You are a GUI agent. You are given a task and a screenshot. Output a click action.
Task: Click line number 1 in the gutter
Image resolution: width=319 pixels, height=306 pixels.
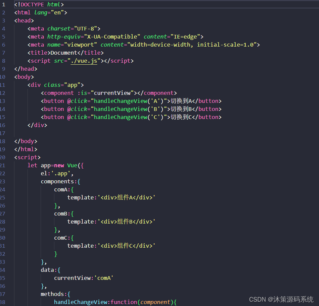[x=4, y=4]
